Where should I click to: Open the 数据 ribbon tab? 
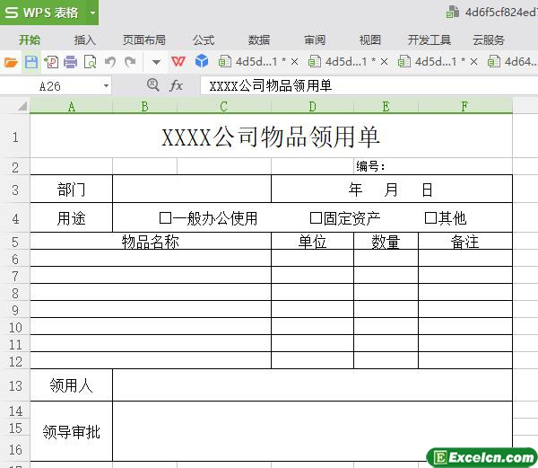tap(259, 40)
